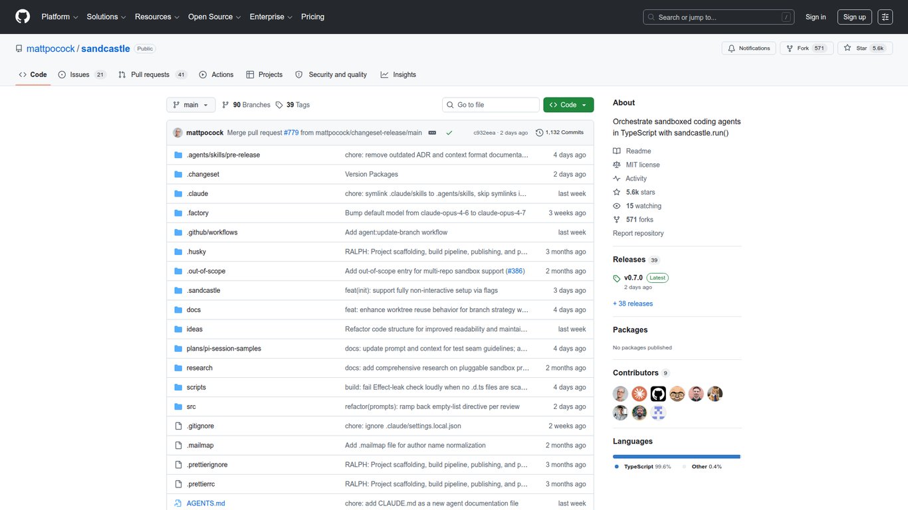Click the folder icon in the ideas row

point(178,329)
